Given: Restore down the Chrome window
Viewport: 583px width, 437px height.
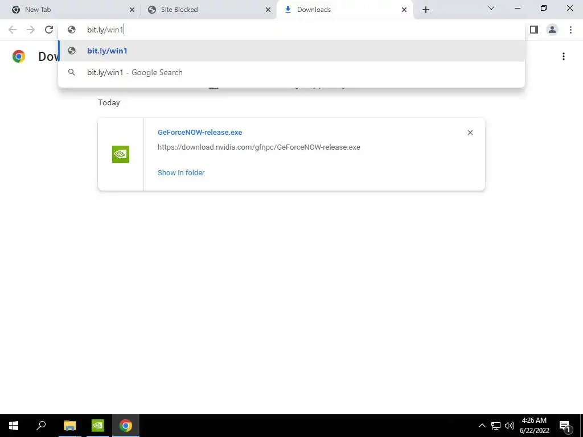Looking at the screenshot, I should pos(544,8).
